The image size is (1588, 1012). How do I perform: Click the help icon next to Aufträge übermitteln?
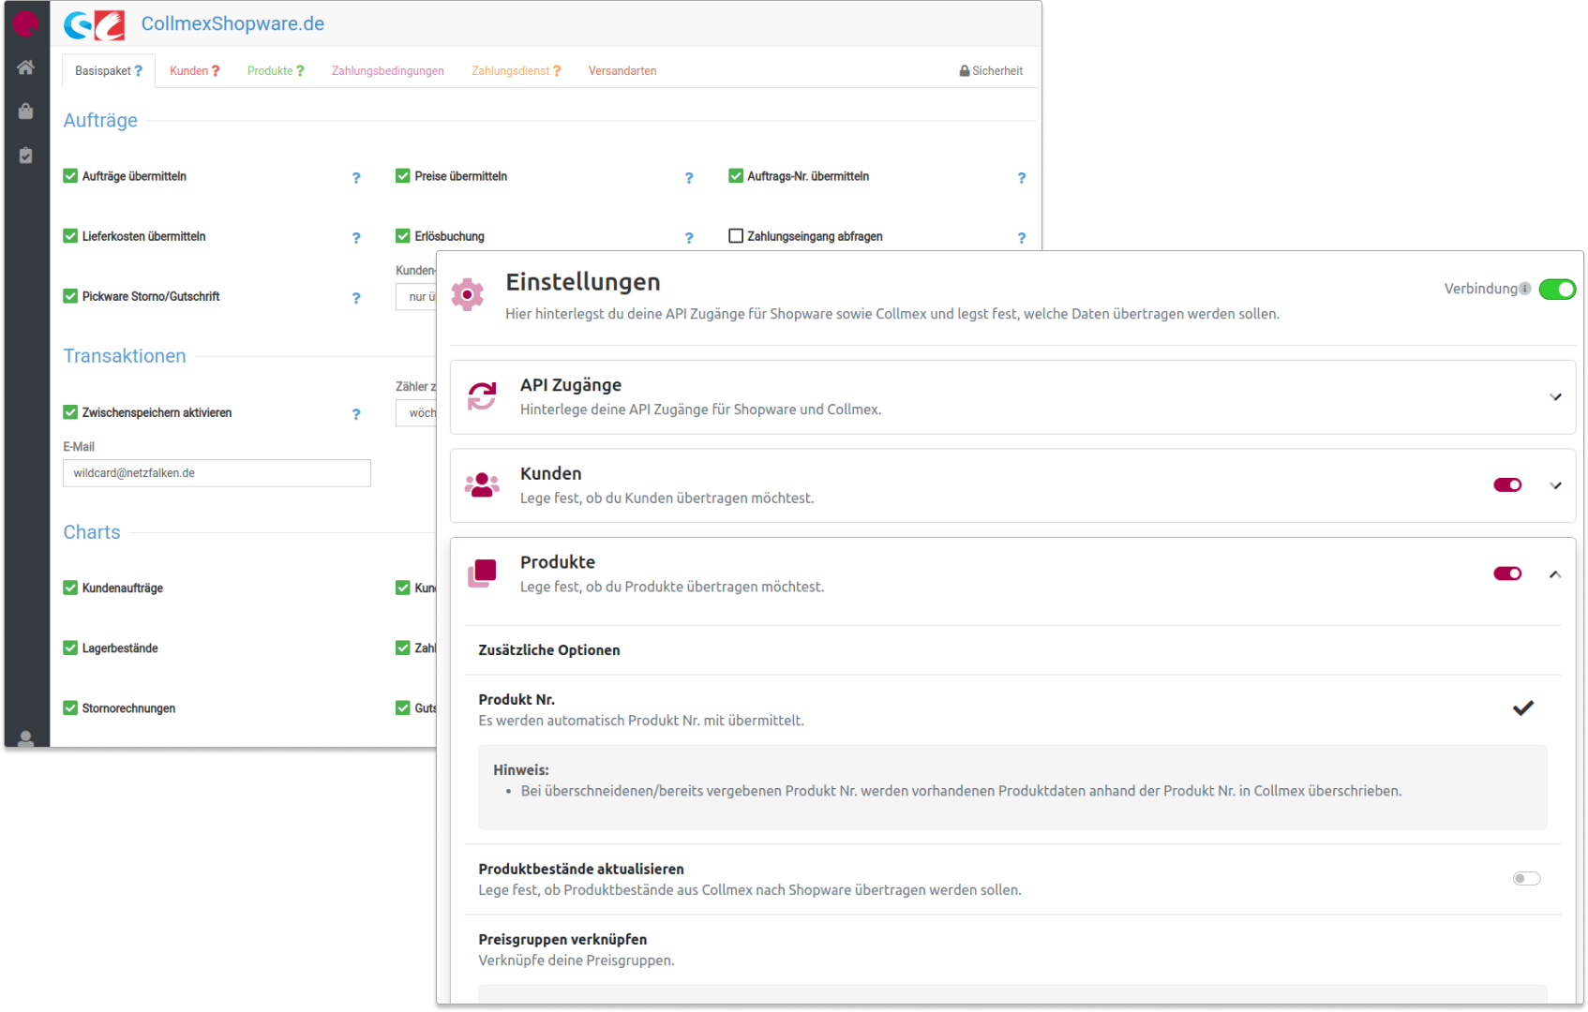(x=356, y=178)
